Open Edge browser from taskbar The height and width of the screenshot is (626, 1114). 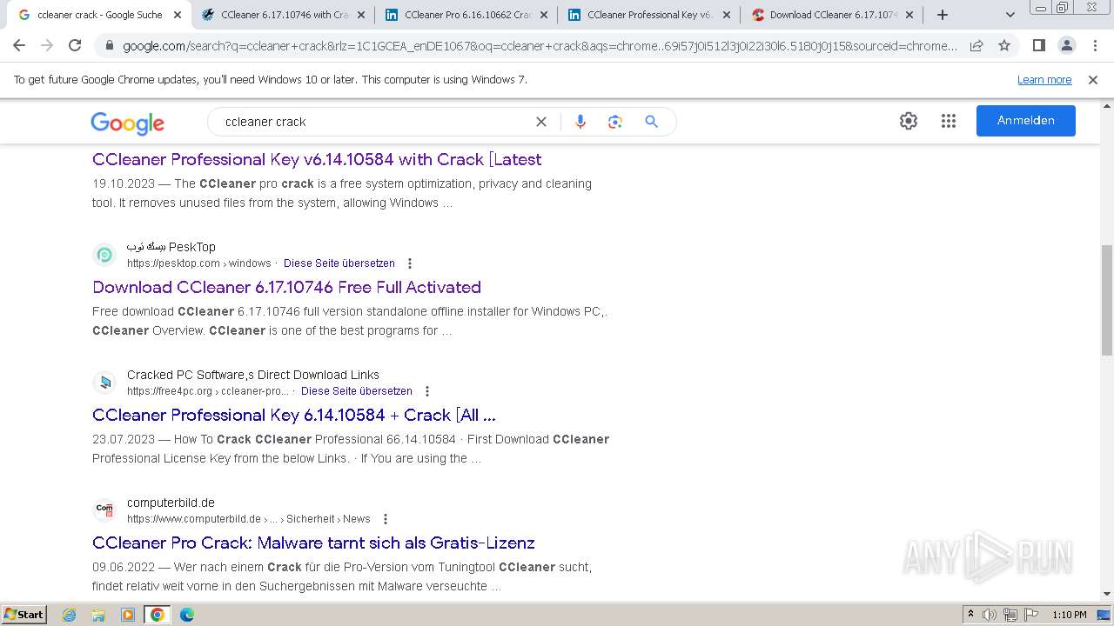coord(186,615)
